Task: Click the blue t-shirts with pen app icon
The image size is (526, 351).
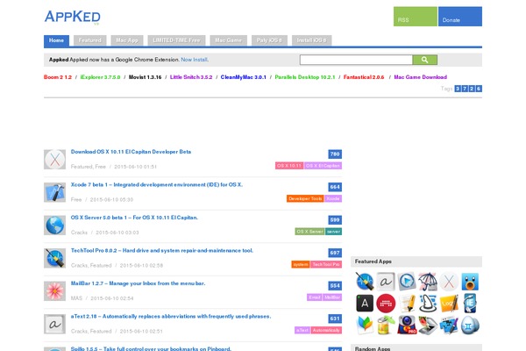Action: 449,326
